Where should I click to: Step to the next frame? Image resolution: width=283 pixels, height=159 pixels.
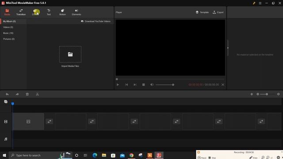coord(135,84)
